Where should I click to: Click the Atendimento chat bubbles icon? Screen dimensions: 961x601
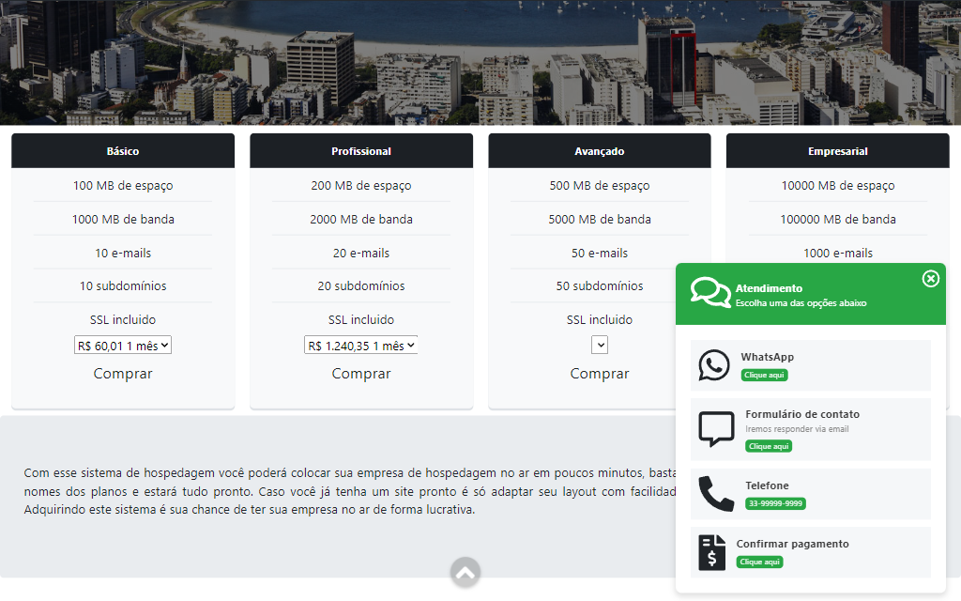(x=710, y=293)
